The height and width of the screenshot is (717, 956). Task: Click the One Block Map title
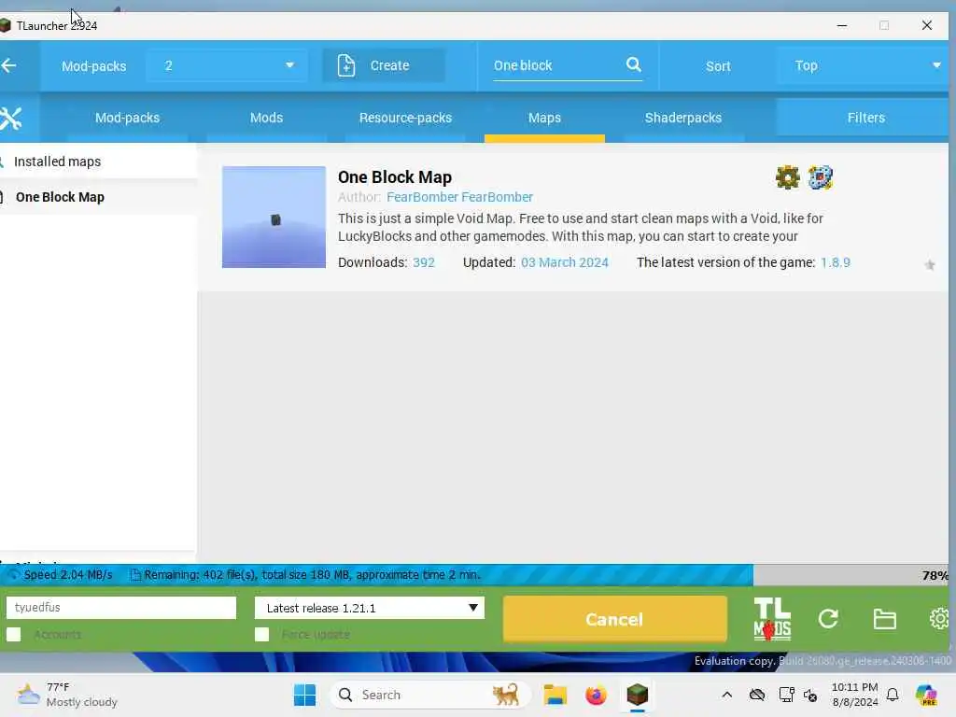tap(395, 177)
